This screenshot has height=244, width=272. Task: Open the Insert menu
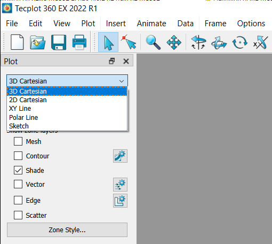point(116,24)
